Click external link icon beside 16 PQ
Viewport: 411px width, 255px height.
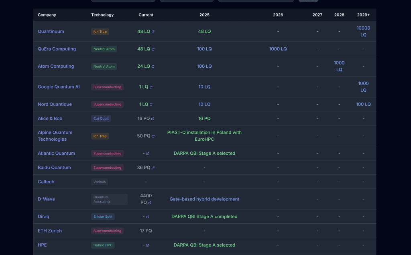pos(153,119)
